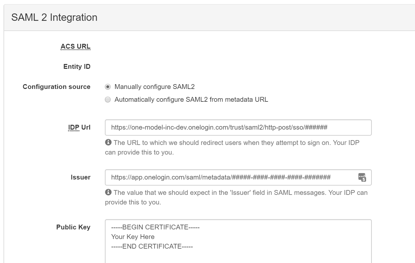Click the SAML 2 Integration panel heading

click(54, 17)
